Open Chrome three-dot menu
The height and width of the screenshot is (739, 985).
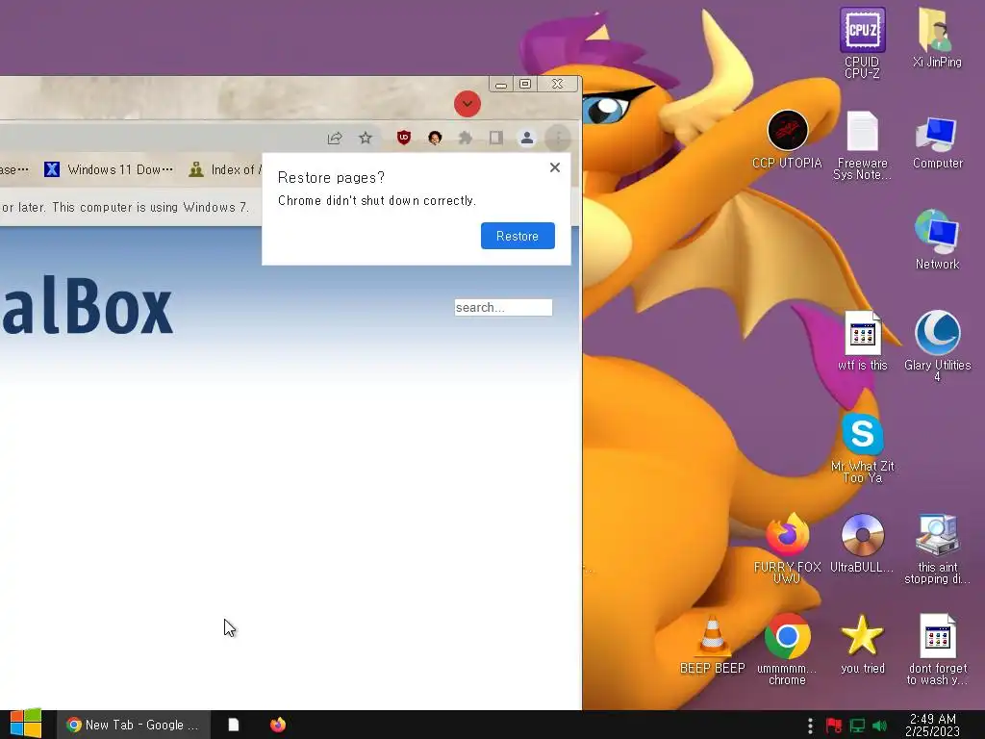click(558, 138)
